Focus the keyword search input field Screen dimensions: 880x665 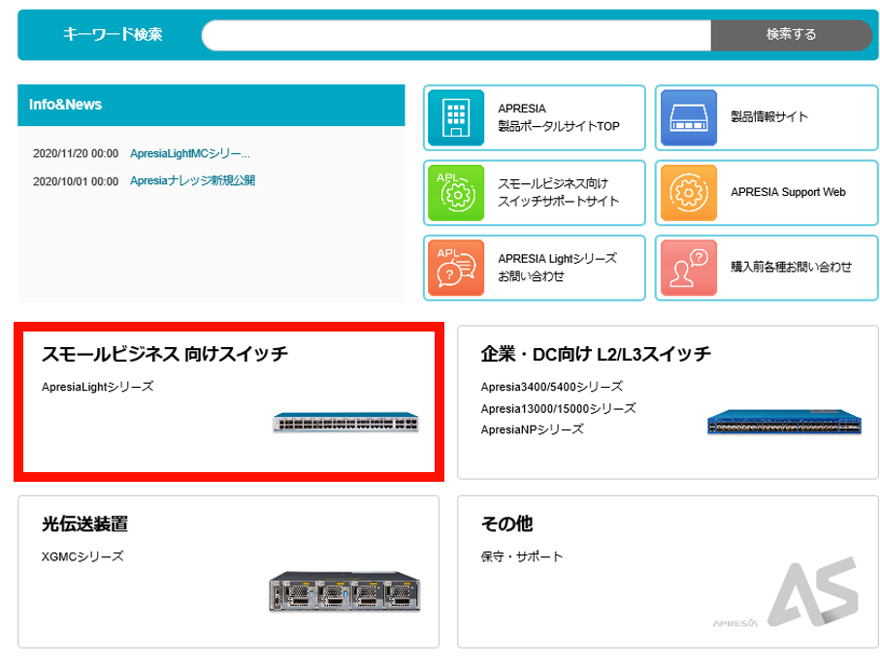(x=456, y=35)
